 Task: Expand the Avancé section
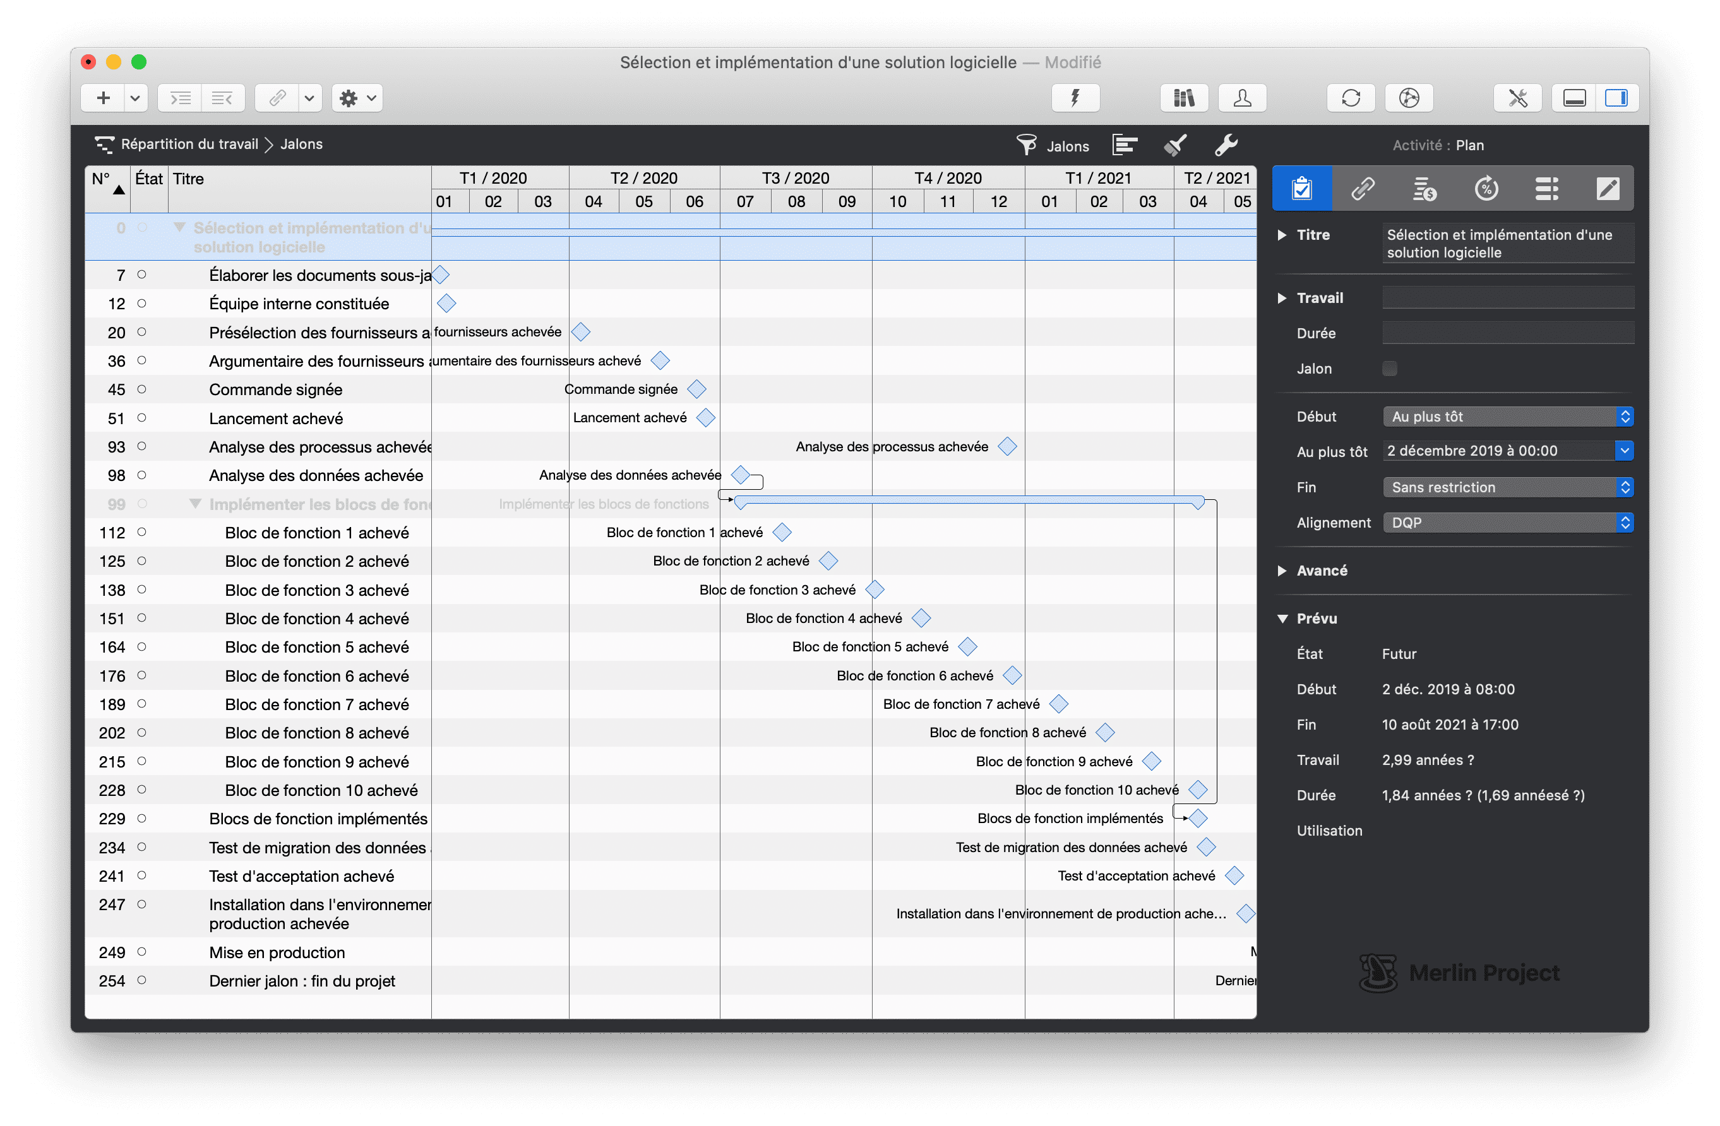point(1282,571)
